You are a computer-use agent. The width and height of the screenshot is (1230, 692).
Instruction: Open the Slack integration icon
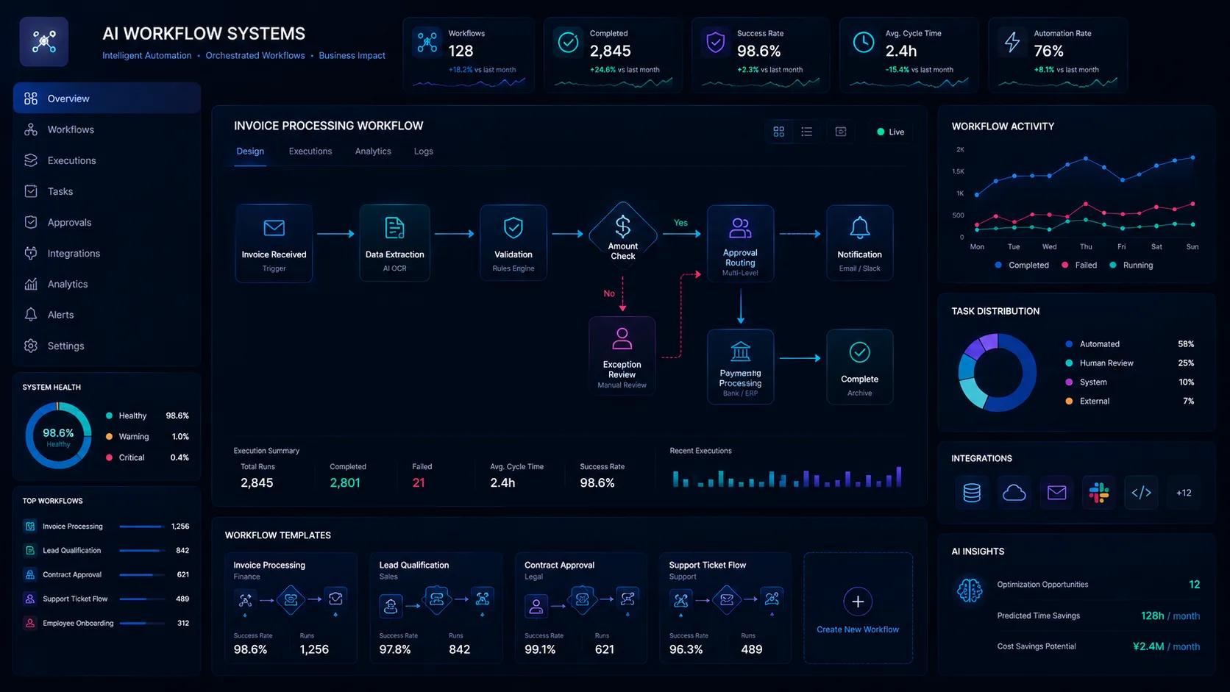click(x=1099, y=493)
